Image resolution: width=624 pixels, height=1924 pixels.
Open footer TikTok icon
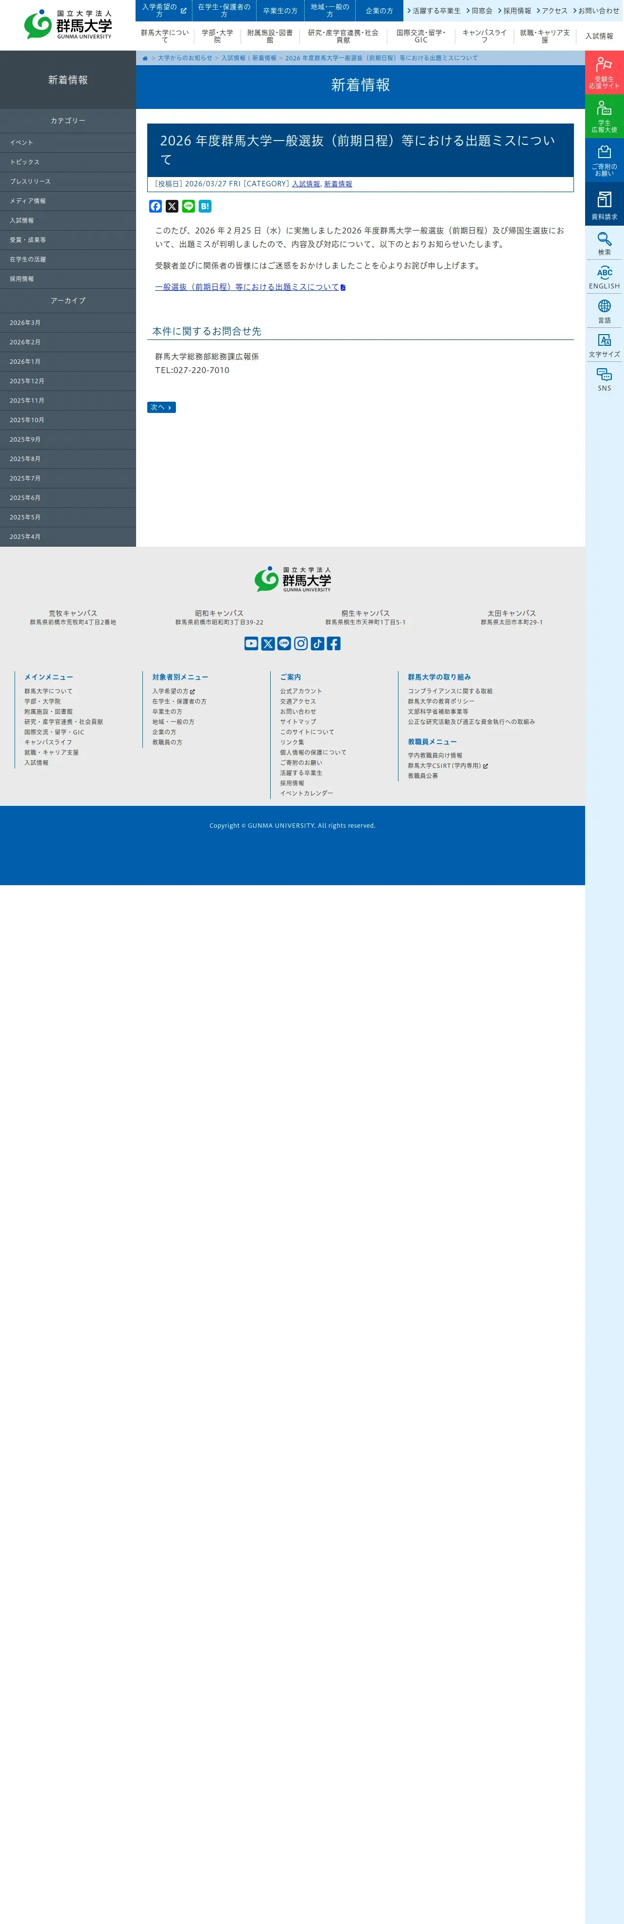pyautogui.click(x=317, y=643)
